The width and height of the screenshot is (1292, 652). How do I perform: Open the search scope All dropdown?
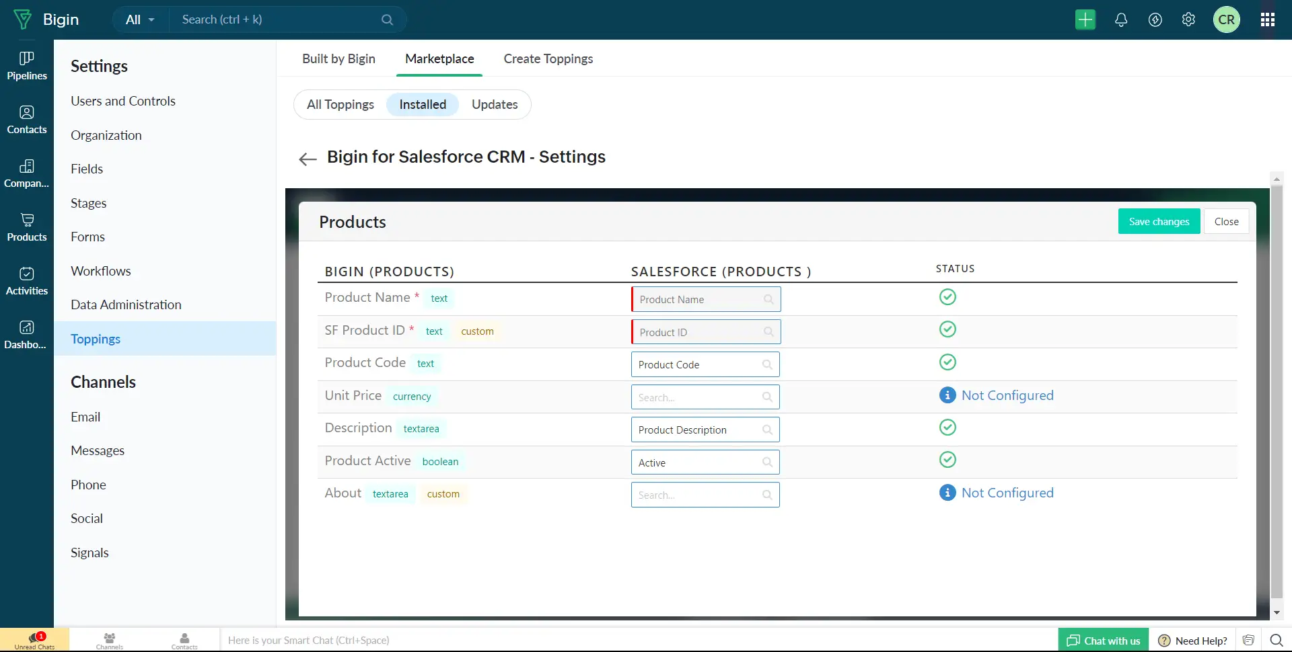(140, 19)
